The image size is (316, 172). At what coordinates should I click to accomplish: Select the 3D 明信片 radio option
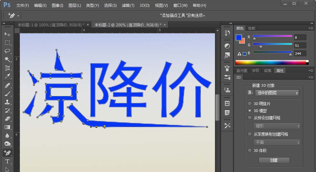[x=250, y=104]
